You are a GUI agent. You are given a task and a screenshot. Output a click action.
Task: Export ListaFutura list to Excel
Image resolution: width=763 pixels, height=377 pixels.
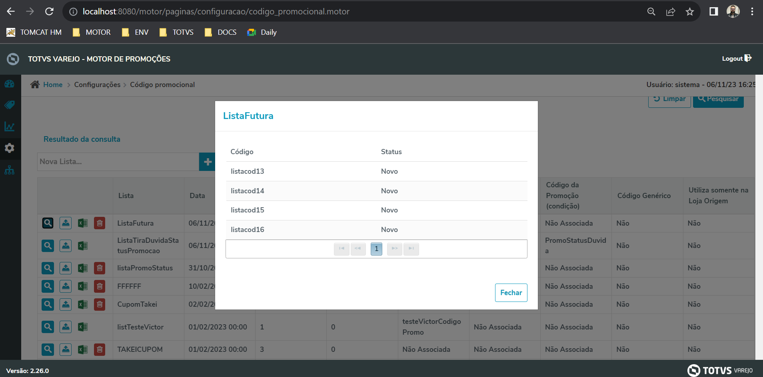[x=83, y=223]
